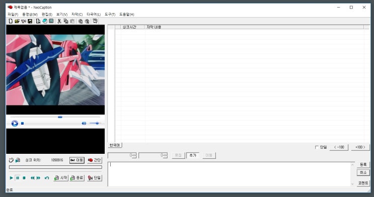Click the video camera open-movie icon
Screen dimensions: 374x197
point(23,21)
